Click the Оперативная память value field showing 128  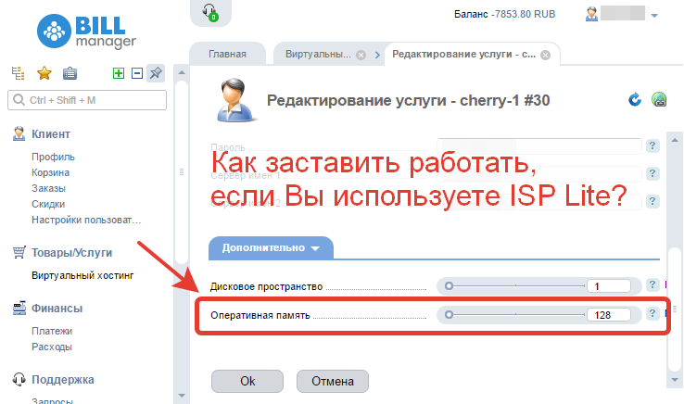(x=609, y=314)
